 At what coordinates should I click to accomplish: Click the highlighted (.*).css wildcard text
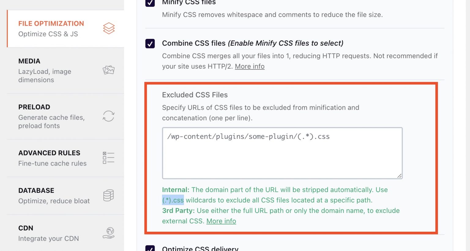(173, 200)
